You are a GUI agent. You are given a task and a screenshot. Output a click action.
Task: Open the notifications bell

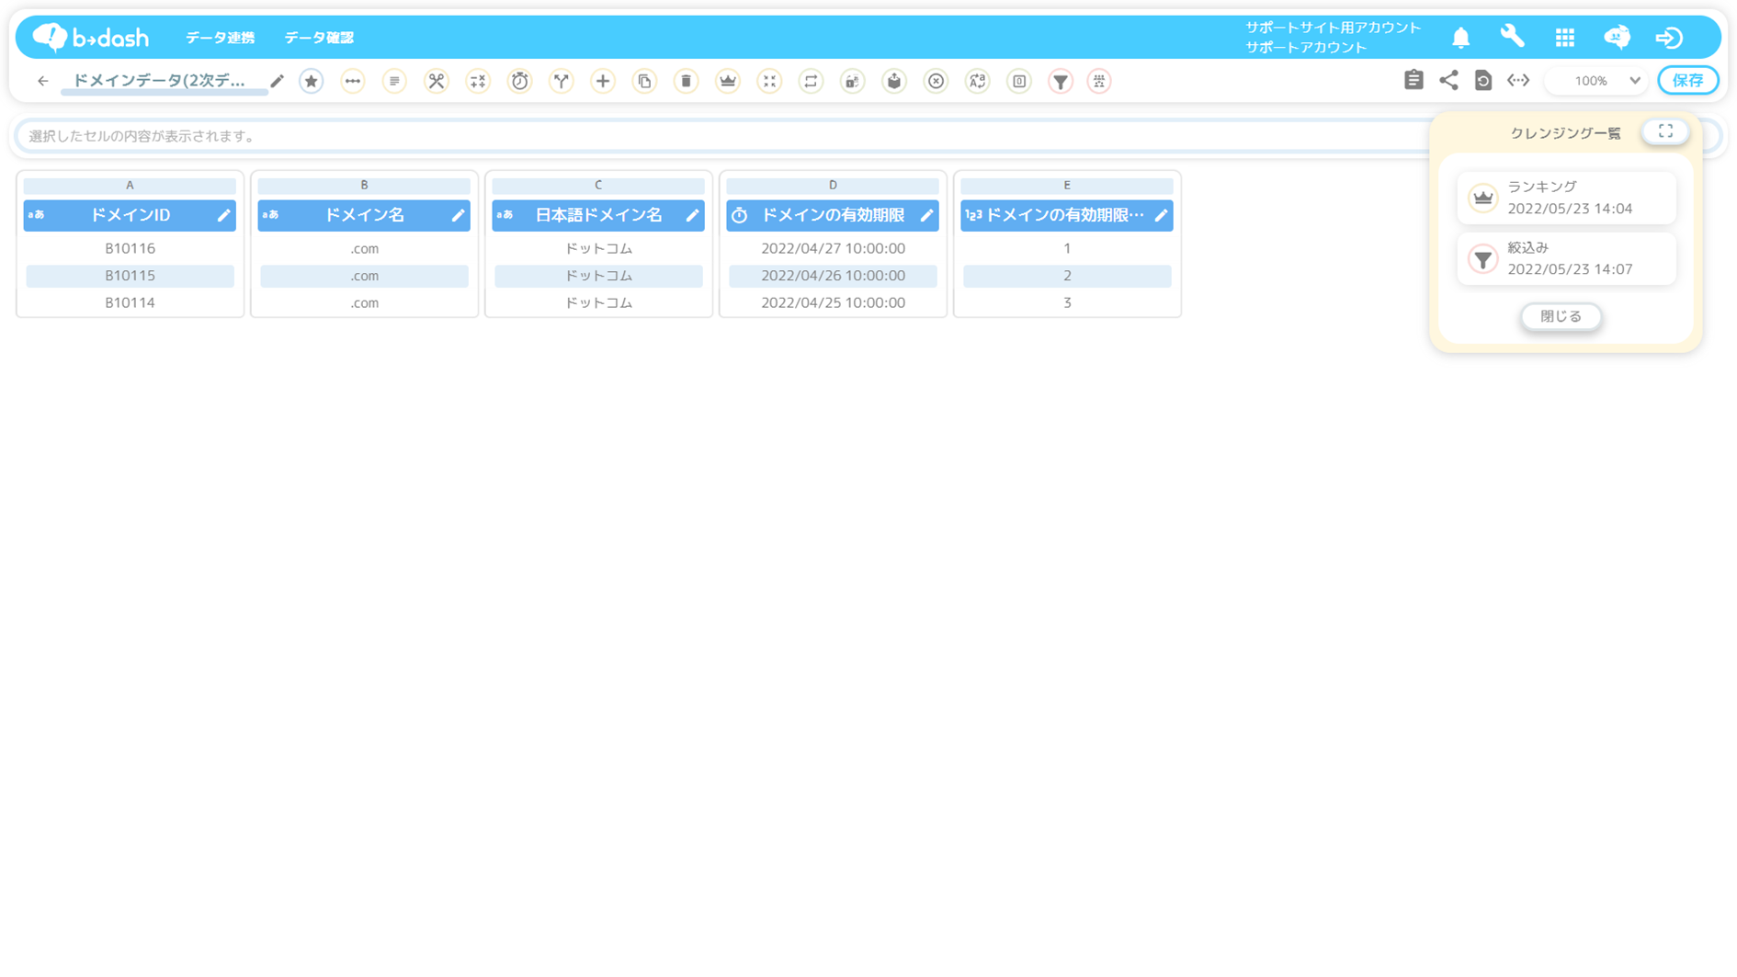tap(1460, 38)
